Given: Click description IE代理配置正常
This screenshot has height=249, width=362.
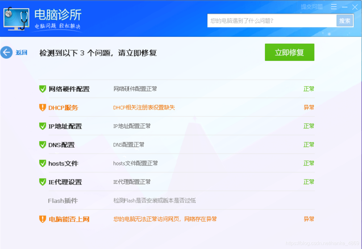Looking at the screenshot, I should click(x=132, y=182).
